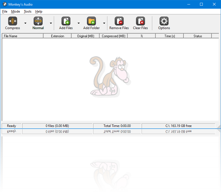Click the Monkey's Audio title bar icon

click(x=5, y=4)
